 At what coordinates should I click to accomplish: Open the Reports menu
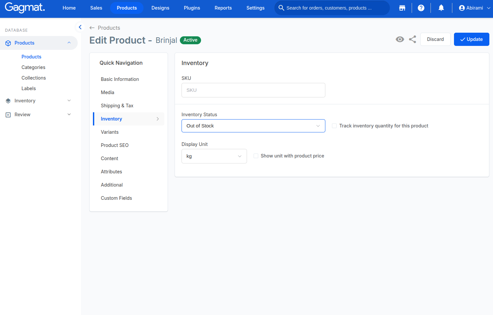[x=223, y=8]
